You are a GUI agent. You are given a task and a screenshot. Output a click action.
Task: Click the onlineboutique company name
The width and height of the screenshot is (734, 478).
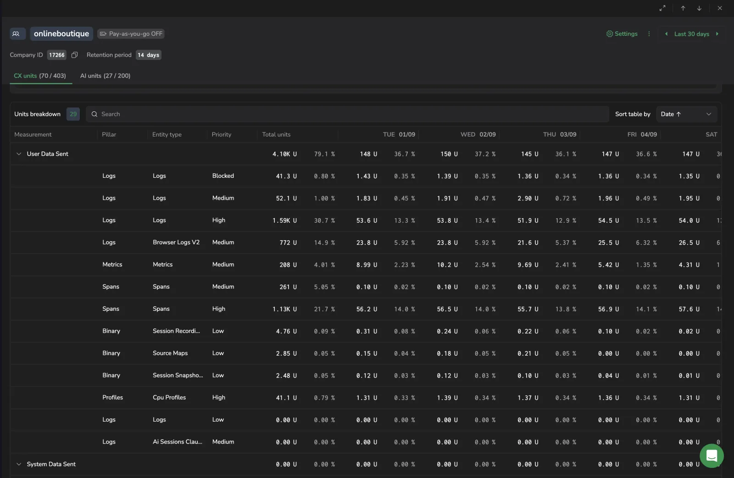point(61,34)
